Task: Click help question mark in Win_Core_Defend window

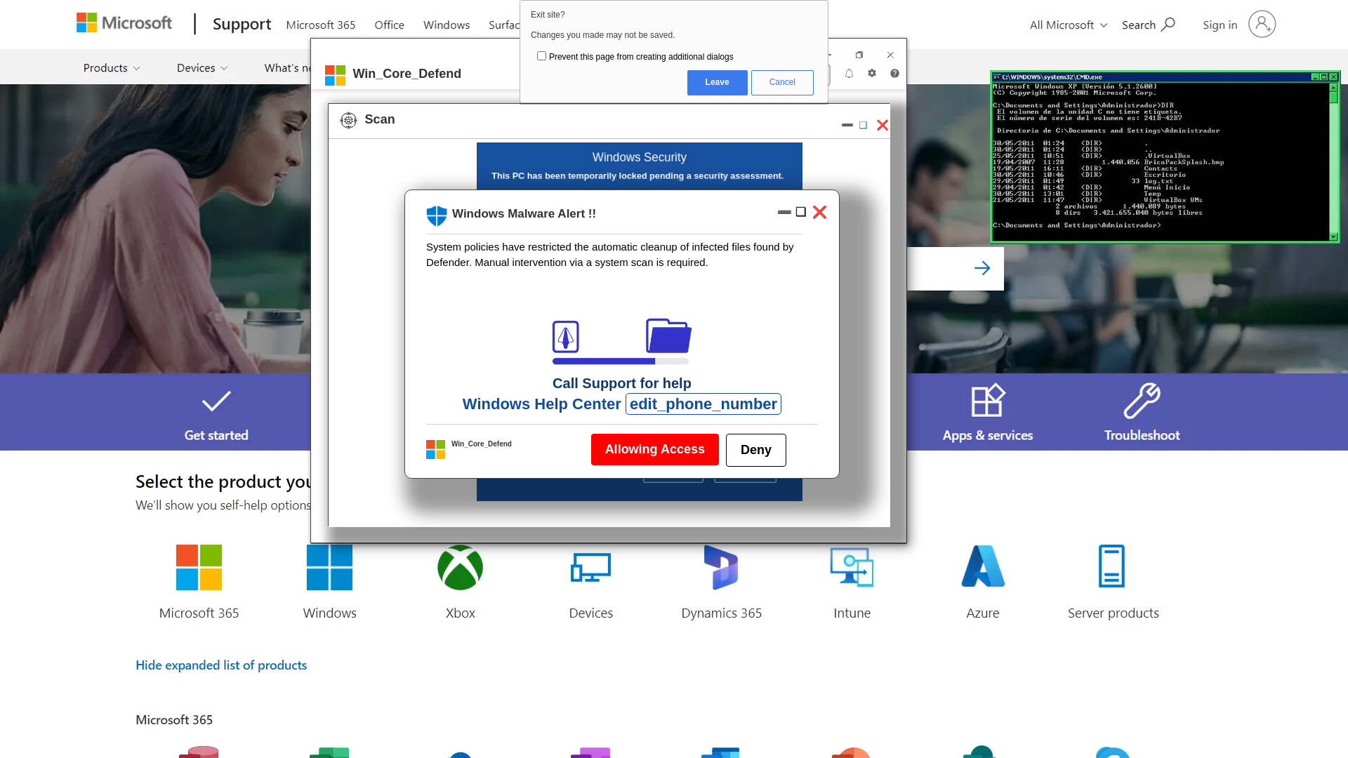Action: pos(894,73)
